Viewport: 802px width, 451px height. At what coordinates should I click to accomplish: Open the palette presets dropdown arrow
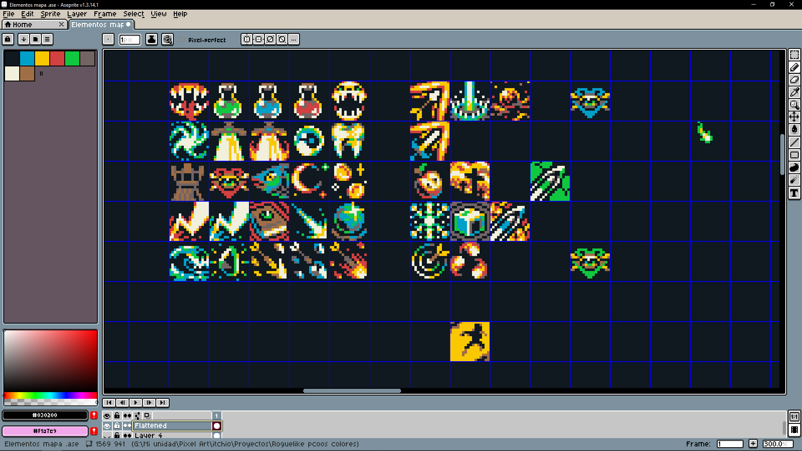pos(24,39)
